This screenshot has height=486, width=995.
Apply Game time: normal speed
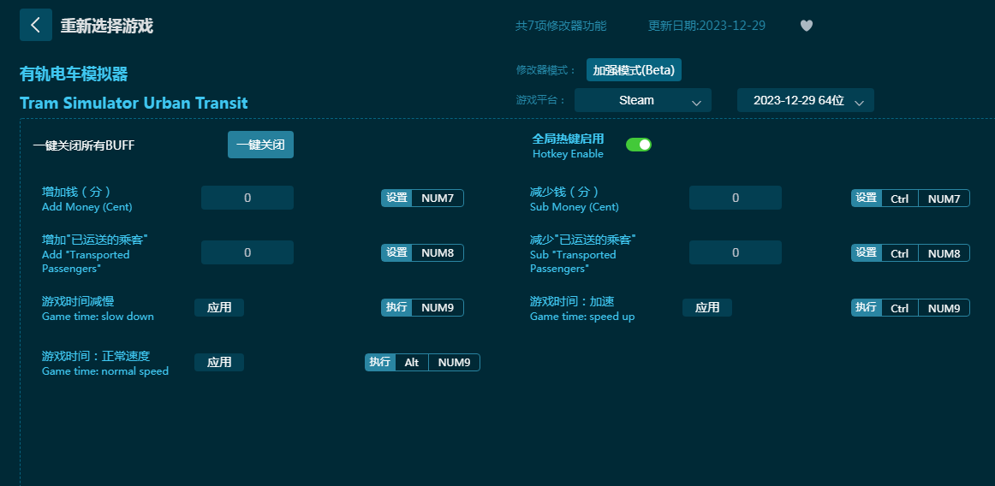click(x=219, y=362)
